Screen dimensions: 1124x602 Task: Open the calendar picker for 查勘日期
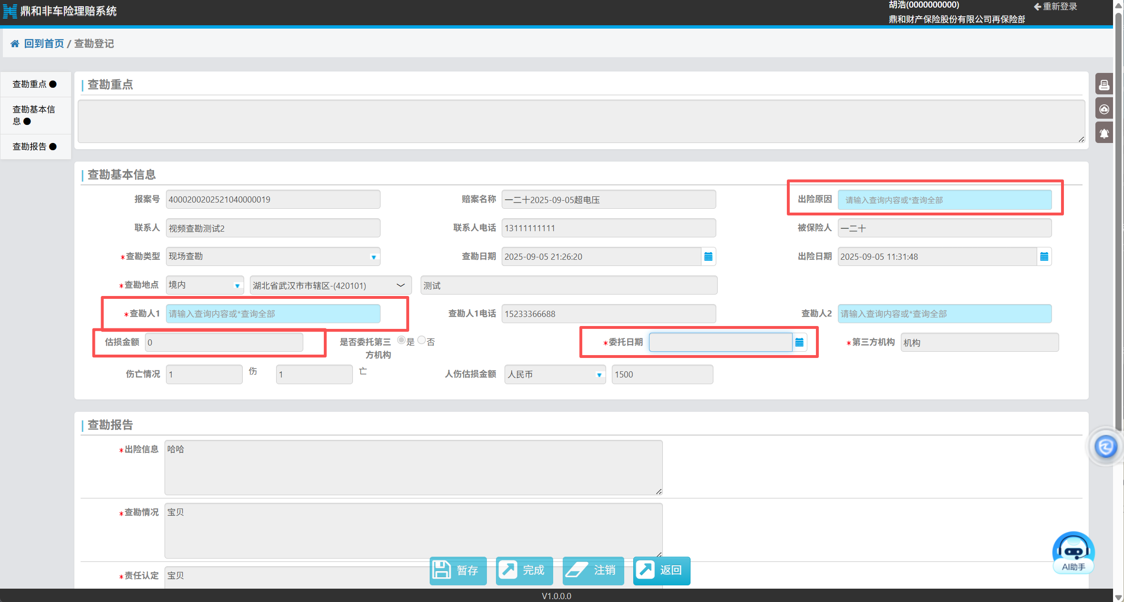[708, 257]
